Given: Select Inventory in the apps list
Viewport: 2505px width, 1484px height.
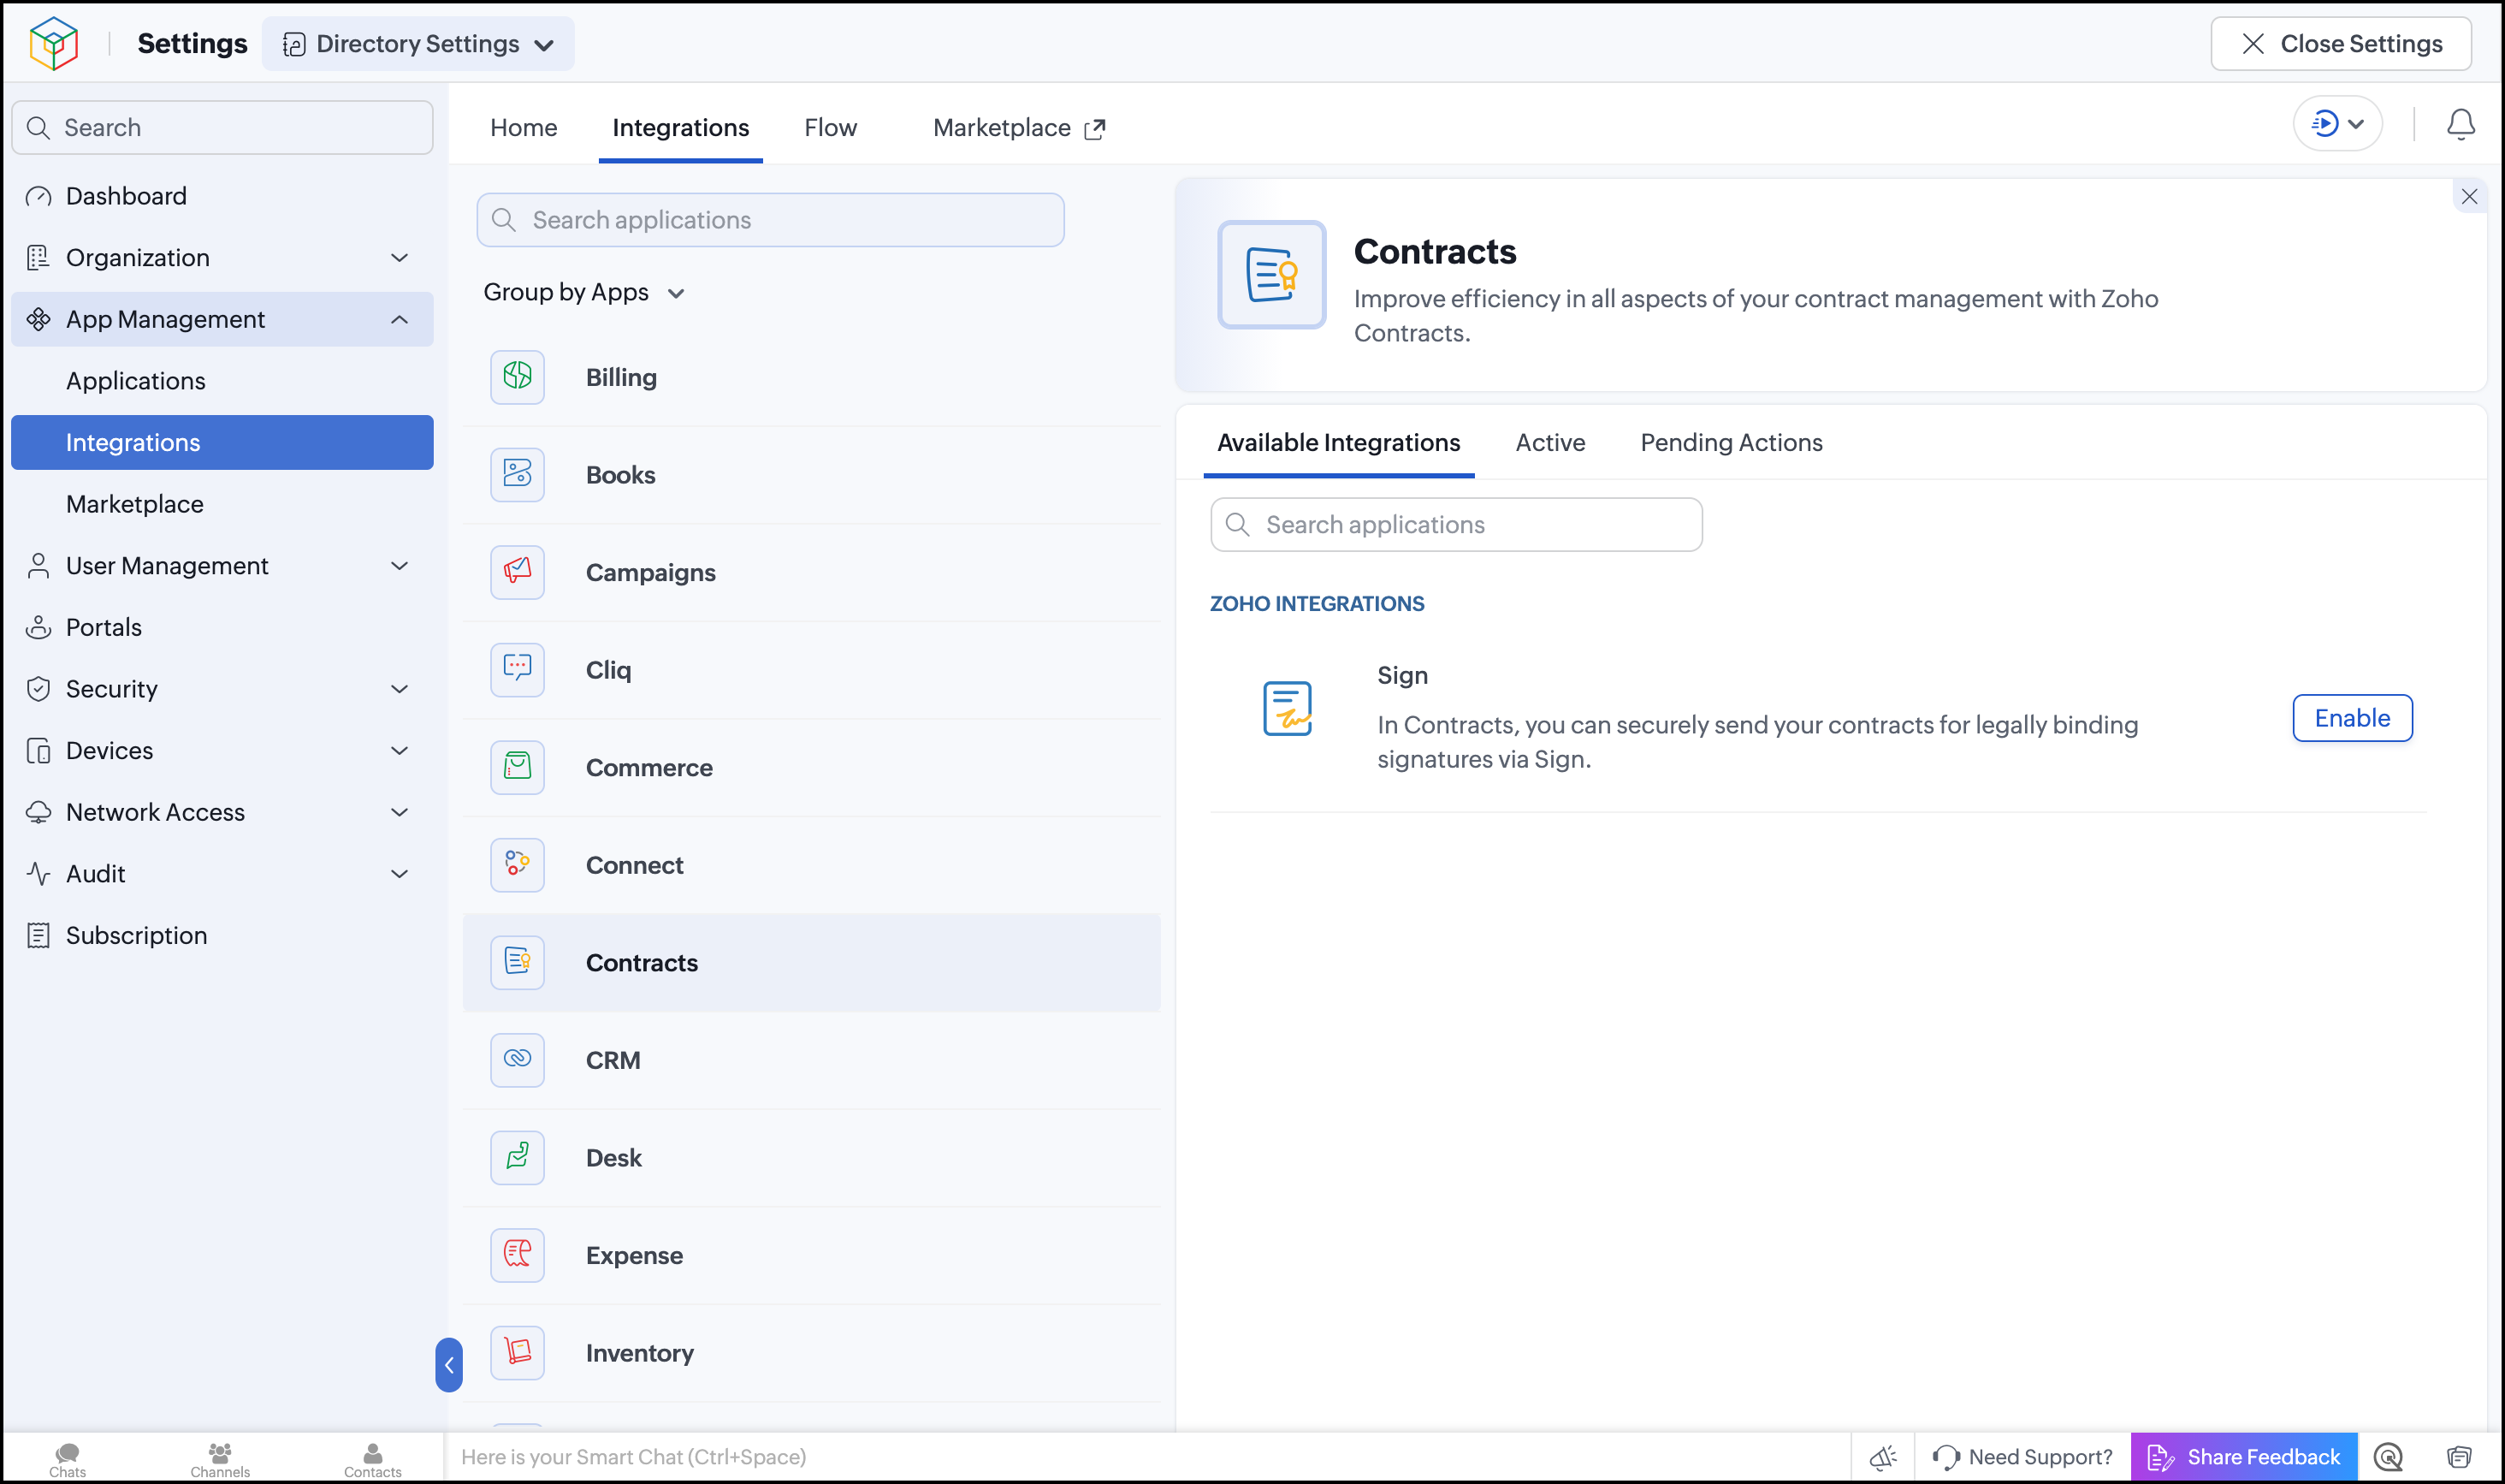Looking at the screenshot, I should click(x=811, y=1352).
